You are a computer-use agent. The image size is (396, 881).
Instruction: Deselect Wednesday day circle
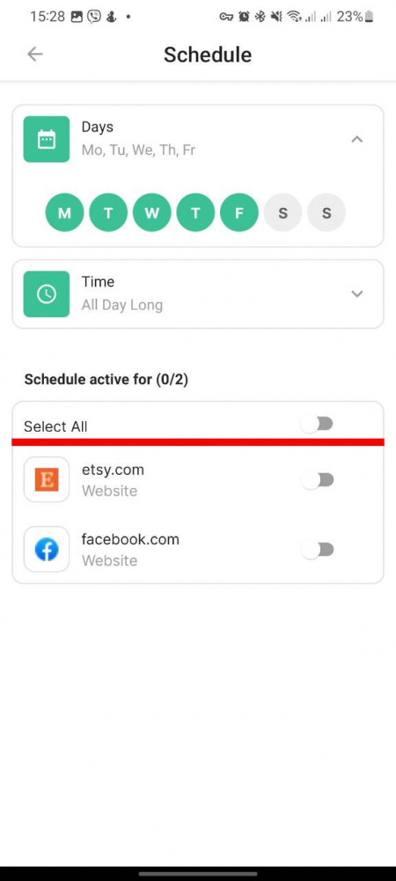[152, 212]
